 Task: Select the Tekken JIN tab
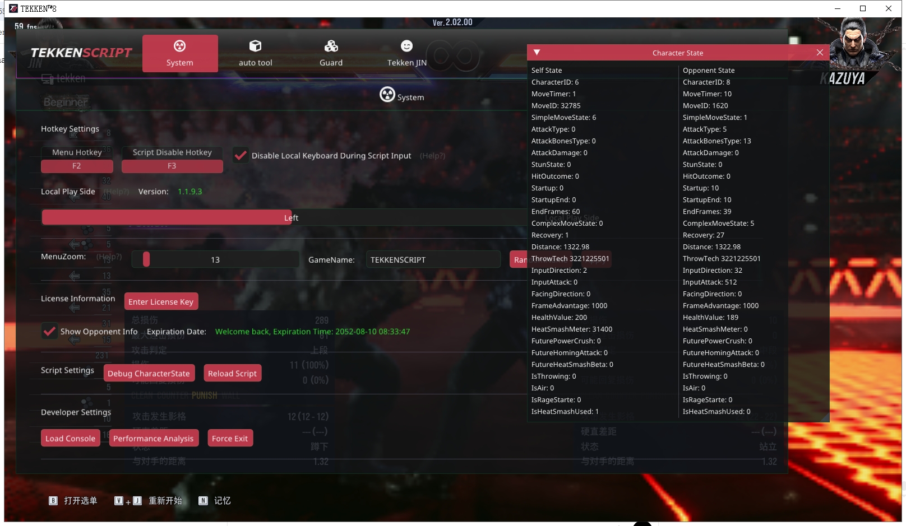407,54
